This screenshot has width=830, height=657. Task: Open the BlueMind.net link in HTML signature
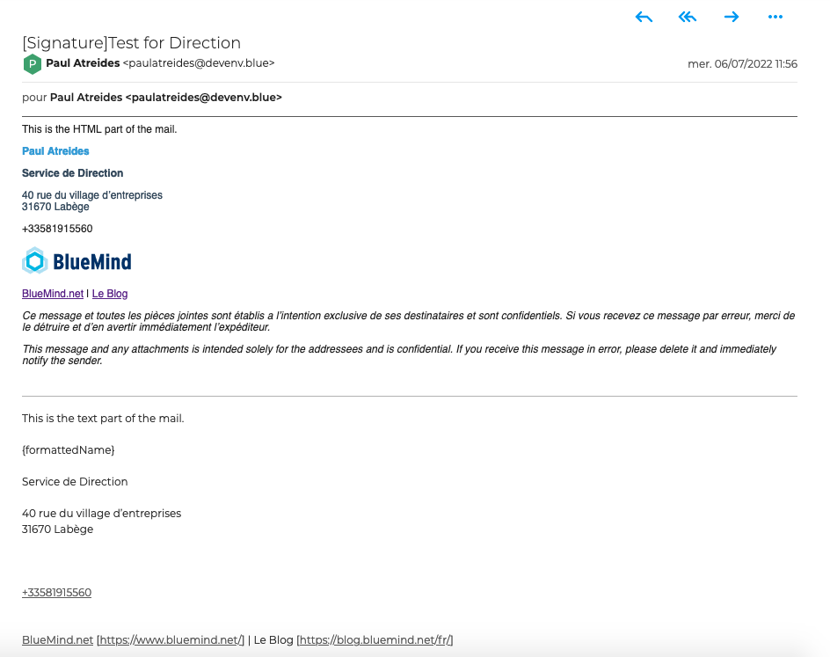(53, 294)
